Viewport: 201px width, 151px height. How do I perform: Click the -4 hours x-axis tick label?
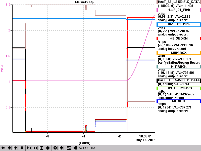click(x=83, y=136)
